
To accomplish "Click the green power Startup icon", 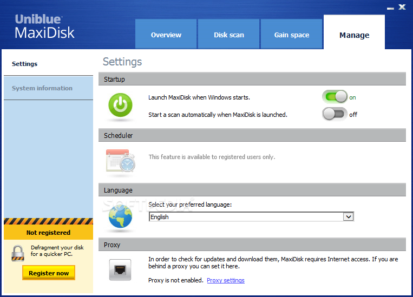I will [120, 105].
